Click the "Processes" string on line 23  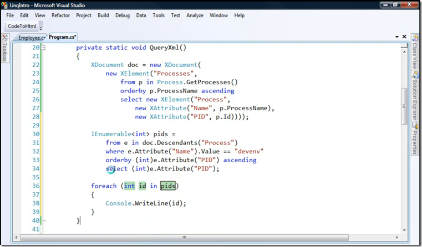(174, 74)
